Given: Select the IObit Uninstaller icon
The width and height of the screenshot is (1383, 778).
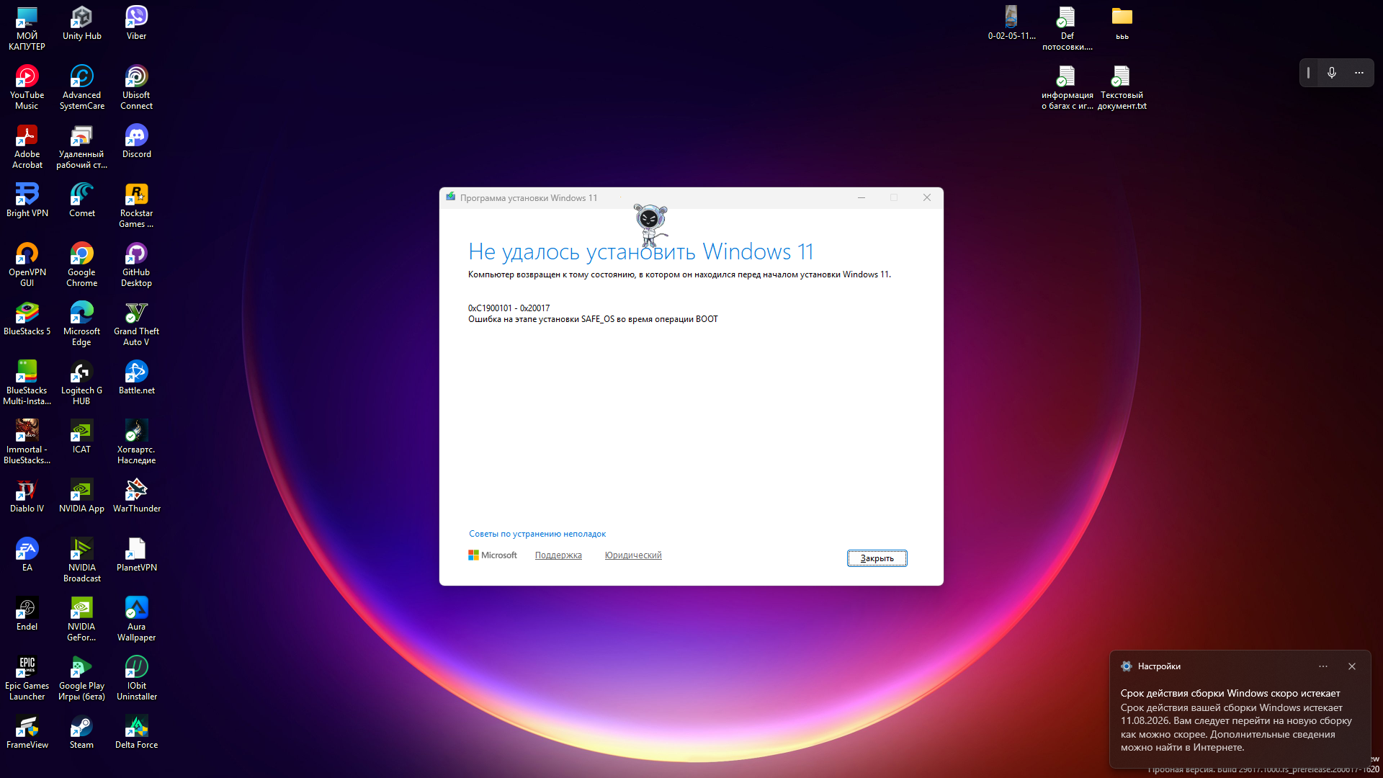Looking at the screenshot, I should (x=136, y=678).
